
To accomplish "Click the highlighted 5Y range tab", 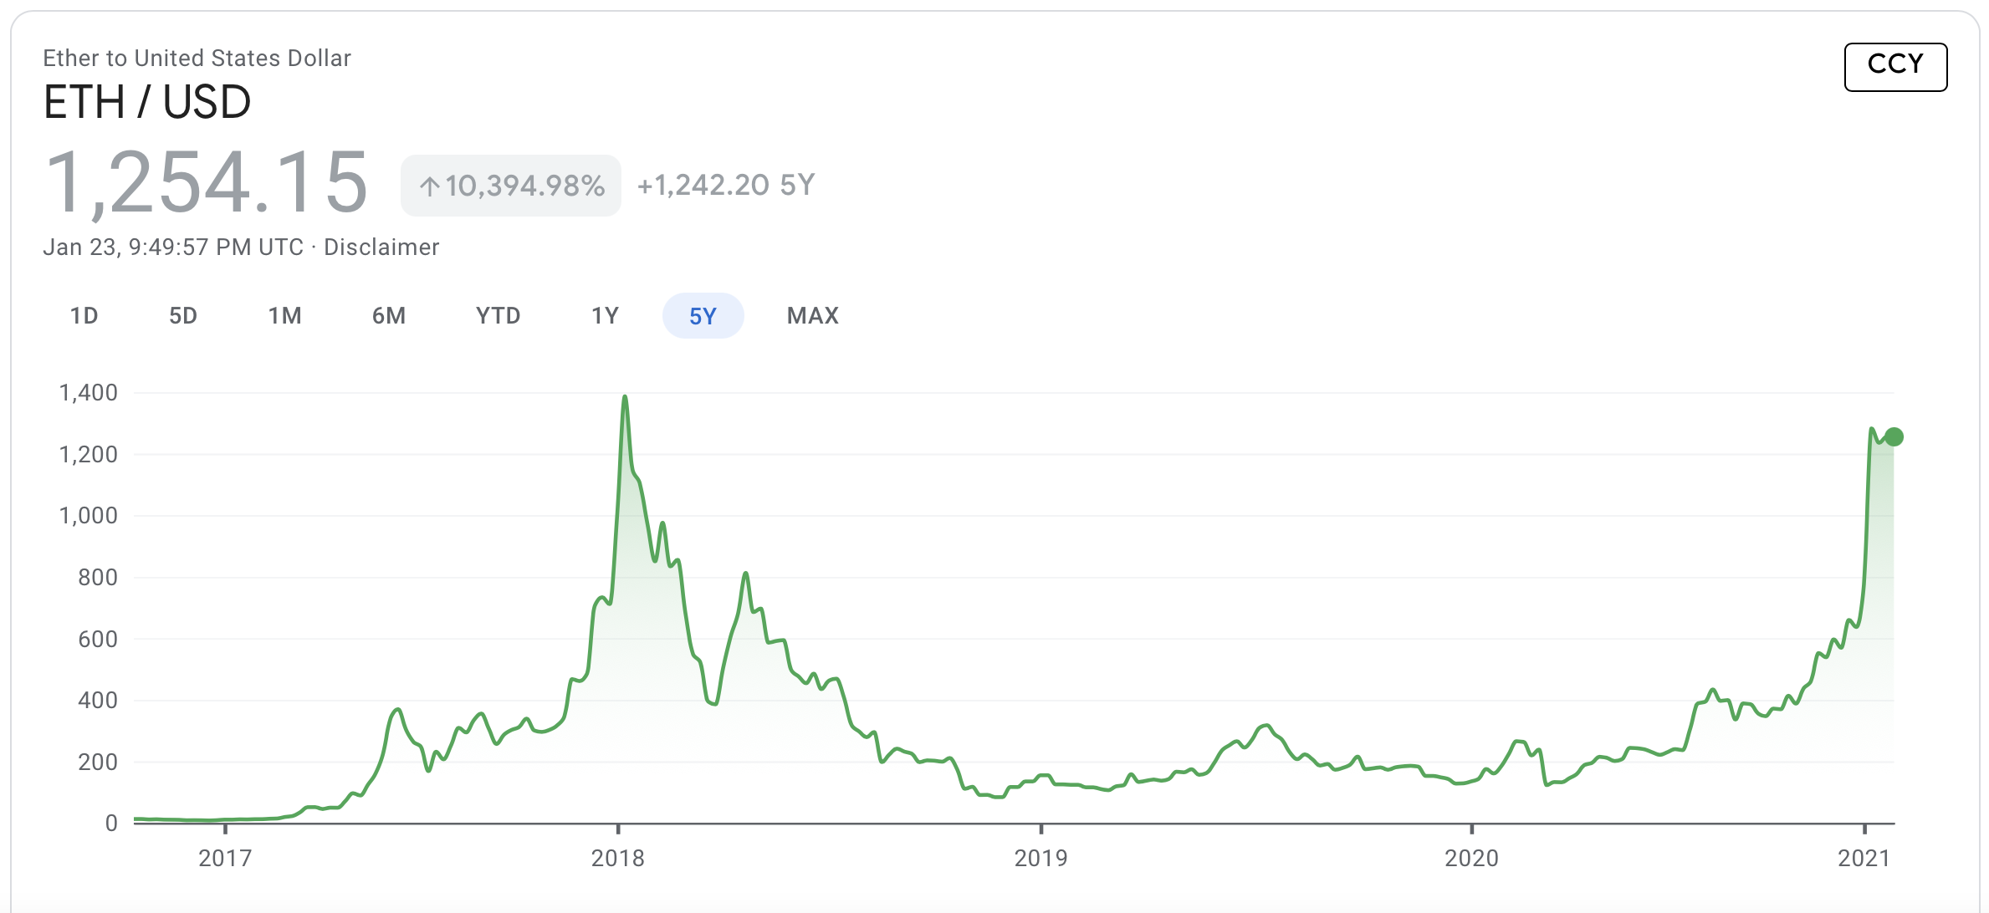I will tap(703, 316).
